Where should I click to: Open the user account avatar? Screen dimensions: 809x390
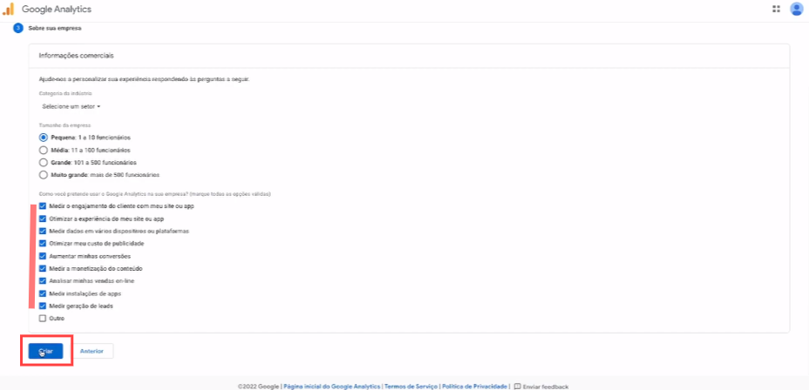tap(796, 9)
